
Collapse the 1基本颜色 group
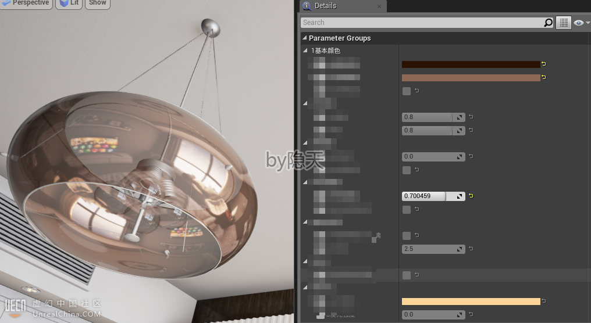[307, 51]
